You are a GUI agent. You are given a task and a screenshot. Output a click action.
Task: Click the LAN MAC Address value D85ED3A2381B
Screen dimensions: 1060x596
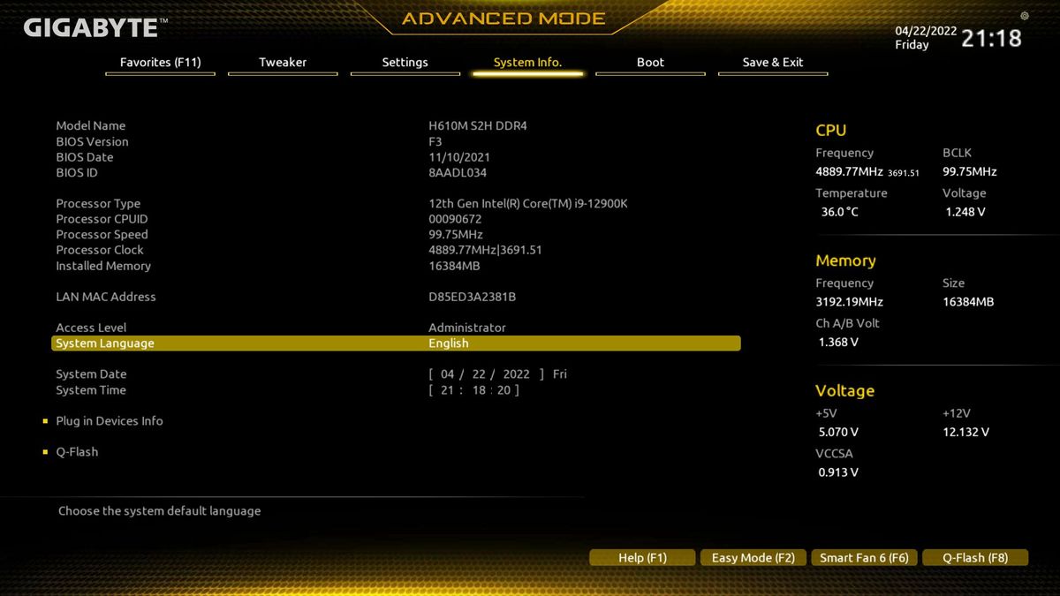[x=473, y=297]
